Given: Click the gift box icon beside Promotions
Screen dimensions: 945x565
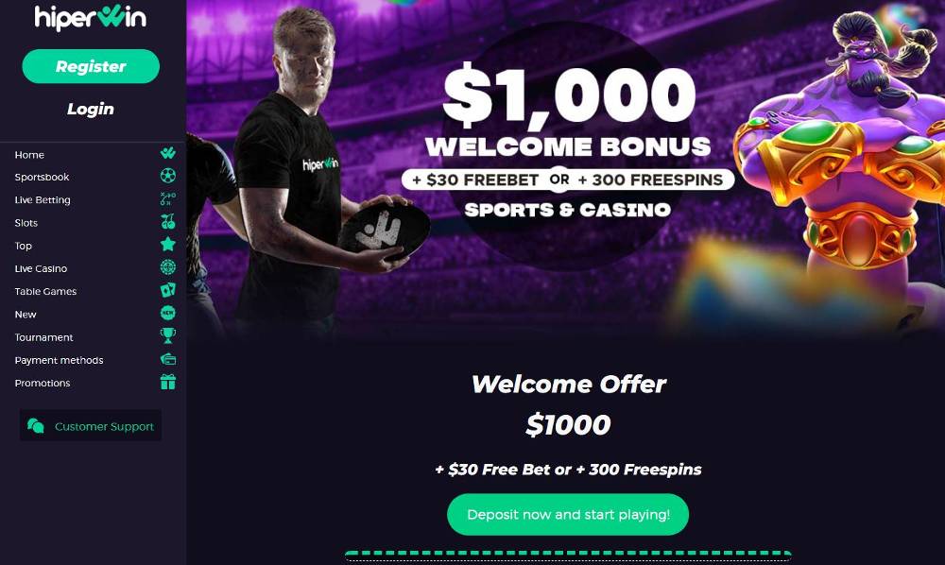Looking at the screenshot, I should pyautogui.click(x=168, y=382).
